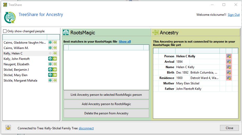This screenshot has width=242, height=135.
Task: Click Connected to Tree: Kelly-Stickel Family Tree text
Action: click(48, 128)
